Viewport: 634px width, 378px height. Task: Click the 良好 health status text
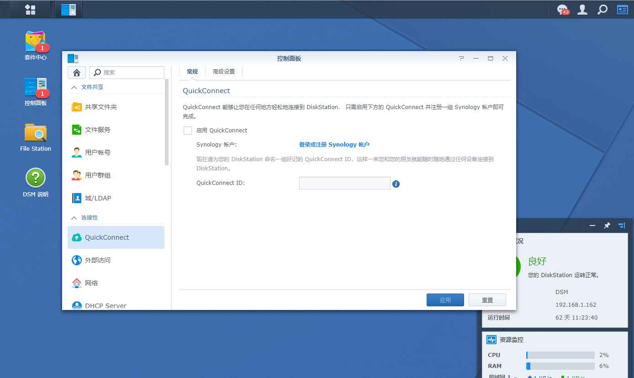[537, 262]
